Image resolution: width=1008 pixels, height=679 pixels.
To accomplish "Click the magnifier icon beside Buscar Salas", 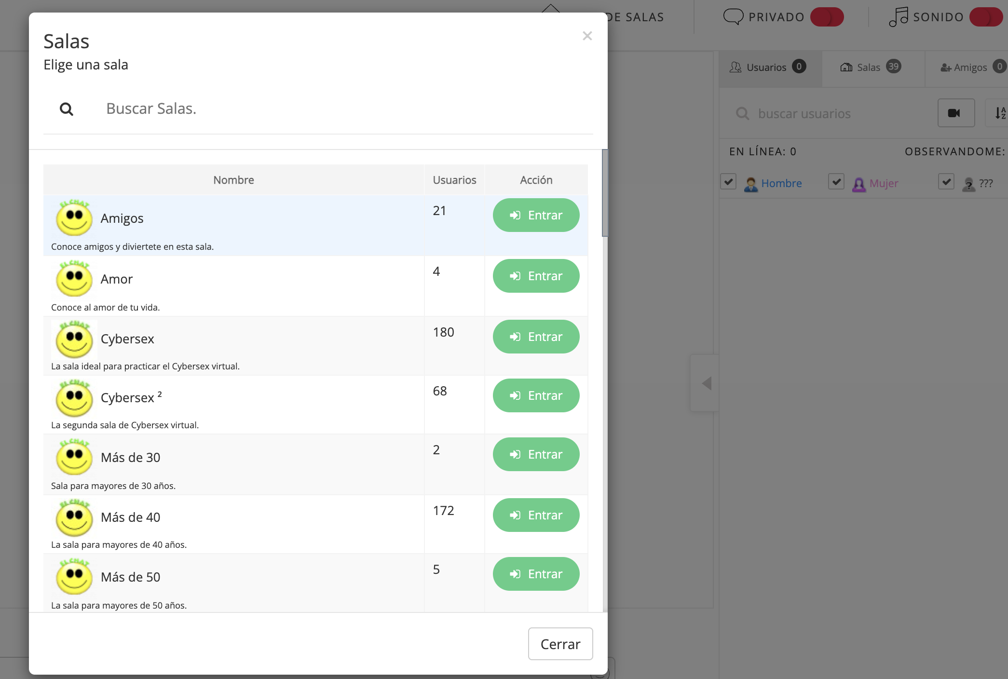I will 67,109.
